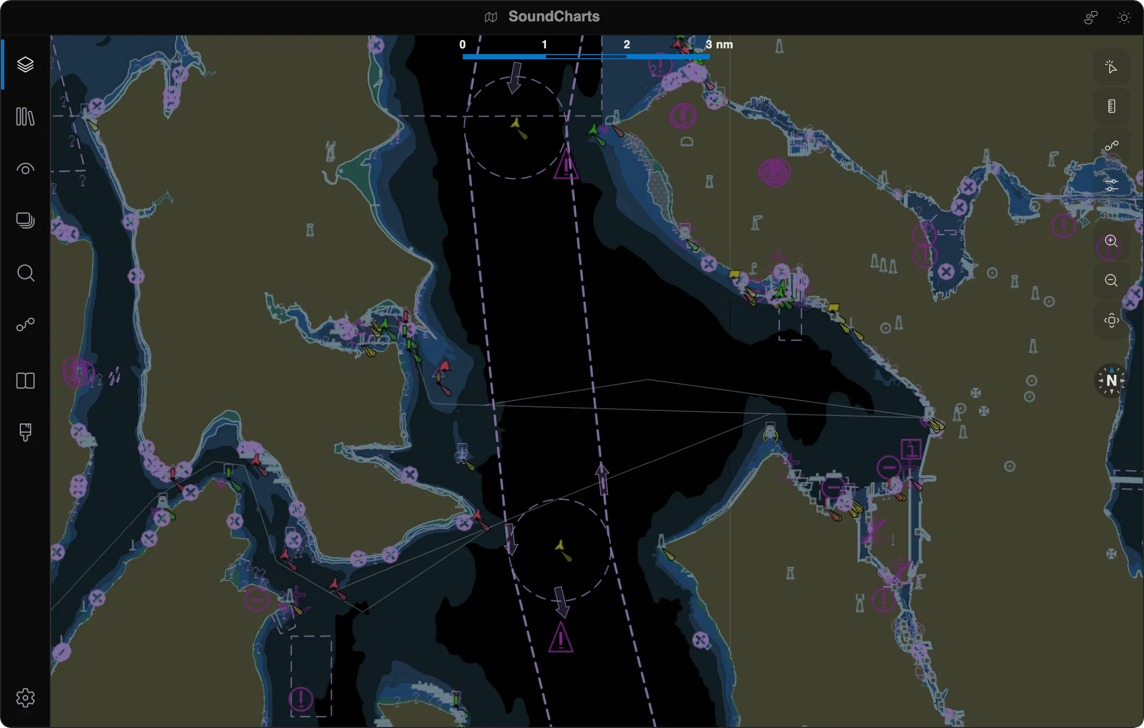
Task: Open the chart library books icon
Action: pyautogui.click(x=25, y=116)
